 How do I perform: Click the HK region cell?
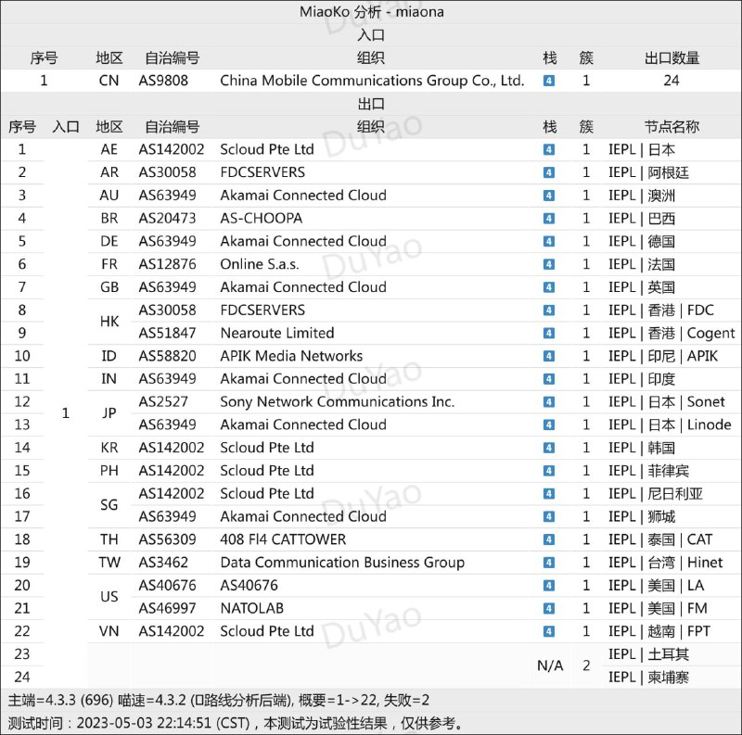[x=109, y=322]
